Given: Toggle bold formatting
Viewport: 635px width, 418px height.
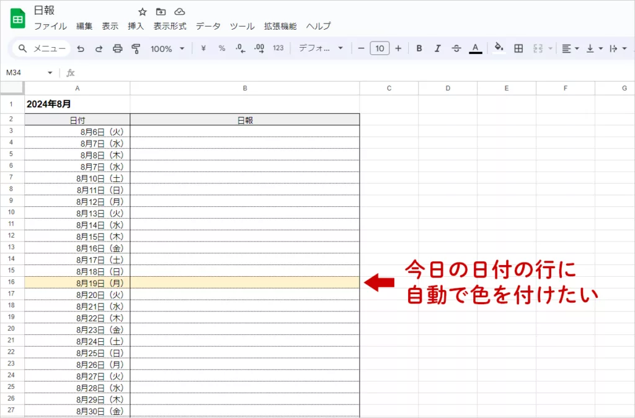Looking at the screenshot, I should (x=419, y=48).
